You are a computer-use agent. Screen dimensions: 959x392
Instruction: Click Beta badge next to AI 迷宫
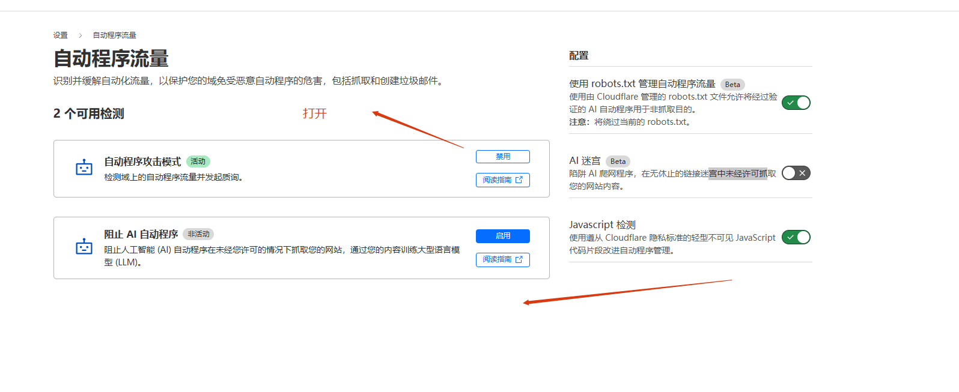click(618, 161)
